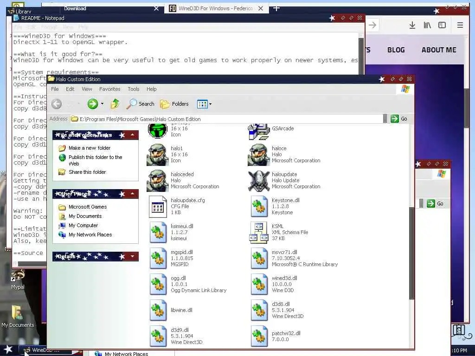Click Go in the background Explorer window

click(435, 203)
